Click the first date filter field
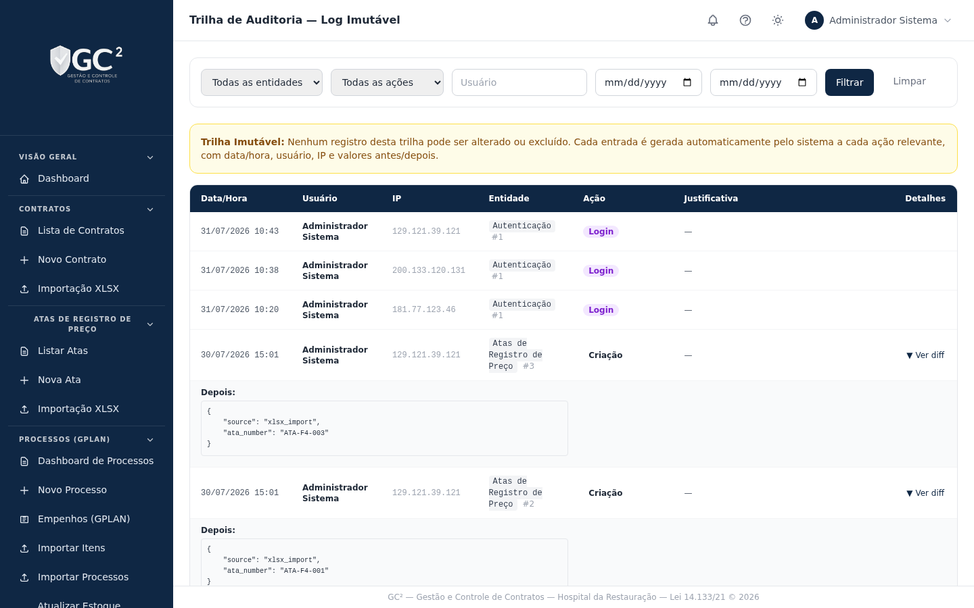Screen dimensions: 974x608 click(649, 82)
